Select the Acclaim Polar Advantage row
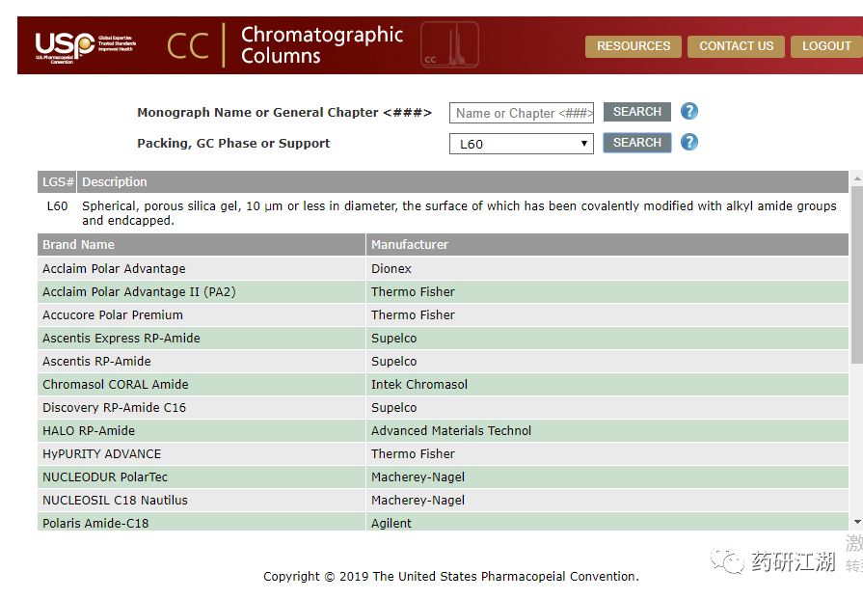Image resolution: width=863 pixels, height=599 pixels. pos(443,269)
